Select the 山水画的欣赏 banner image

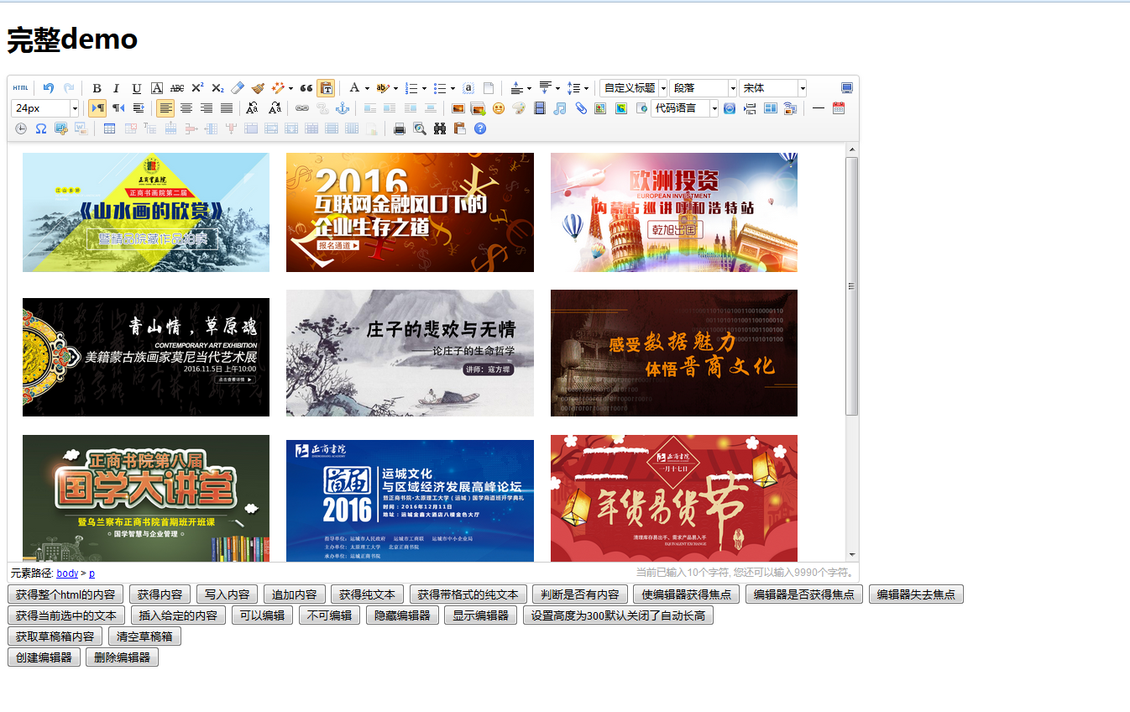146,212
